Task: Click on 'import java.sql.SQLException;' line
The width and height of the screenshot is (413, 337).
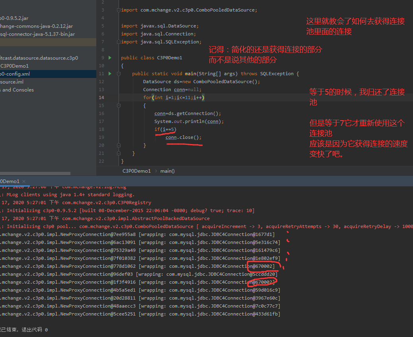Action: 161,42
